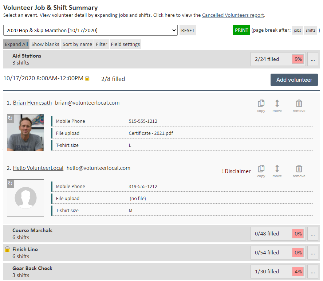Toggle page break after shifts

tap(311, 30)
